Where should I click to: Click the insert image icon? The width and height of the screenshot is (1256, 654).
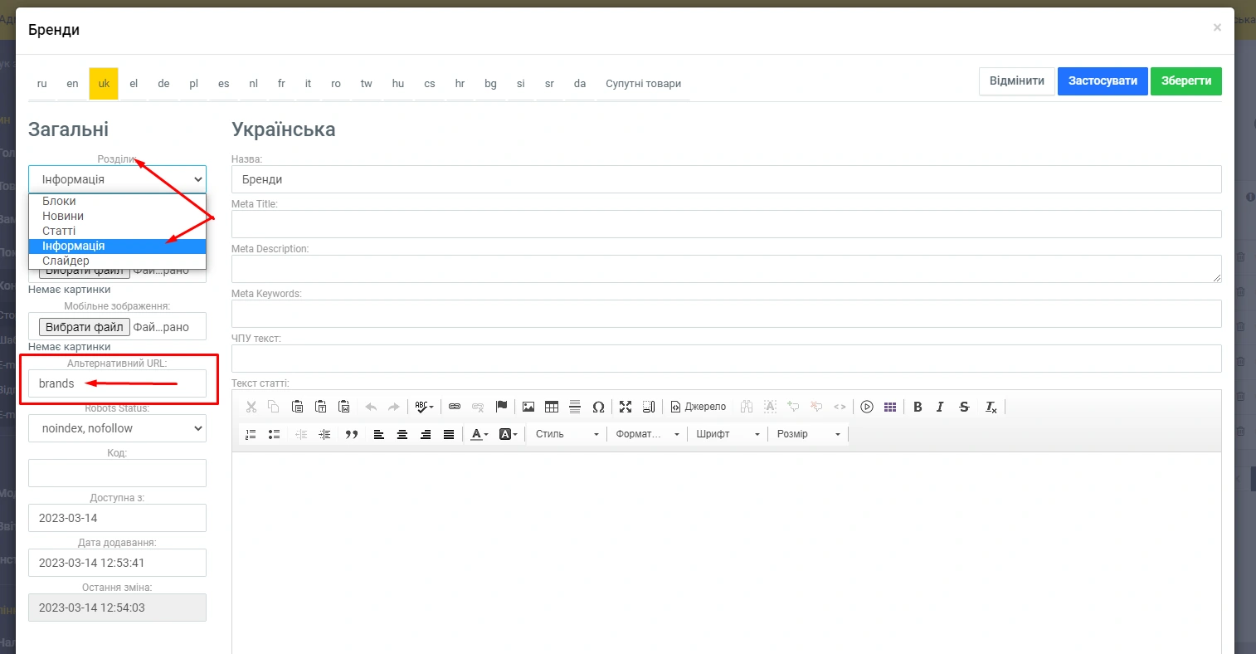tap(528, 407)
